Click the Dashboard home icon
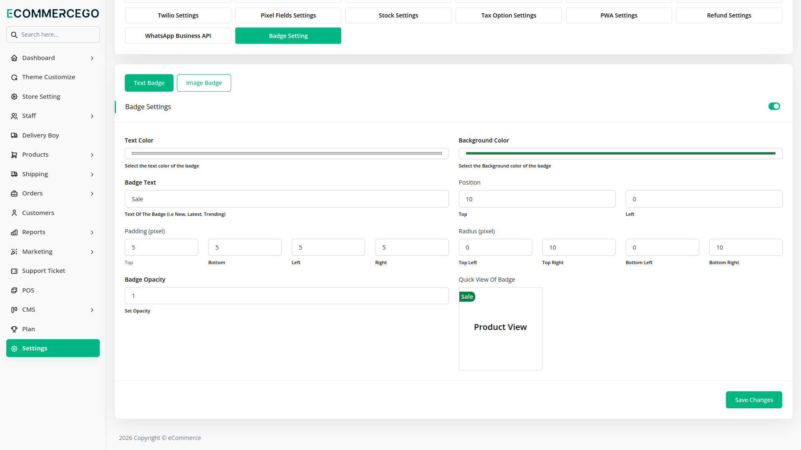This screenshot has height=450, width=801. pyautogui.click(x=14, y=58)
